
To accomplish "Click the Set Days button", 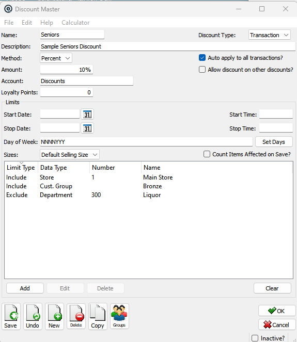I will [274, 142].
